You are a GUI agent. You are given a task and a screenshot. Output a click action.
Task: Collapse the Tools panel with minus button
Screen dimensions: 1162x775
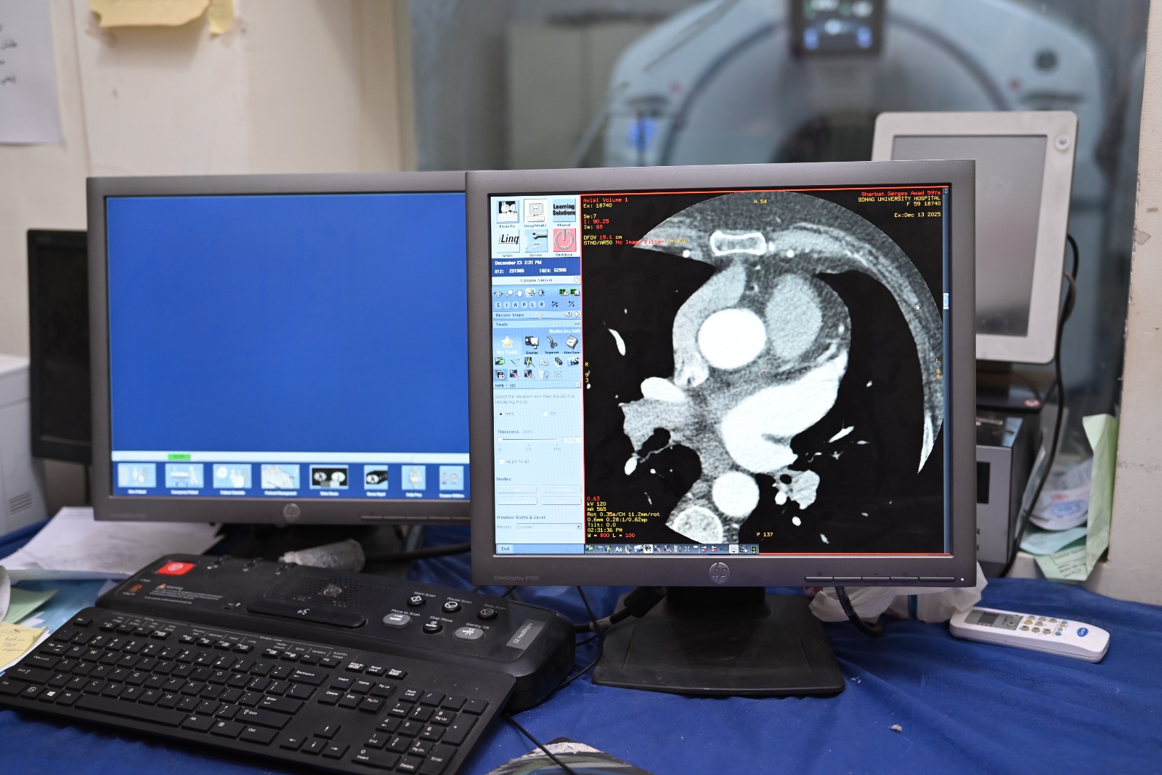[x=577, y=324]
